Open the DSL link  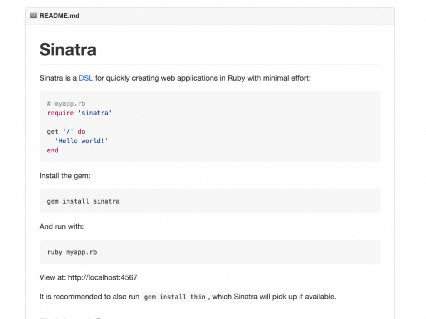click(x=86, y=78)
